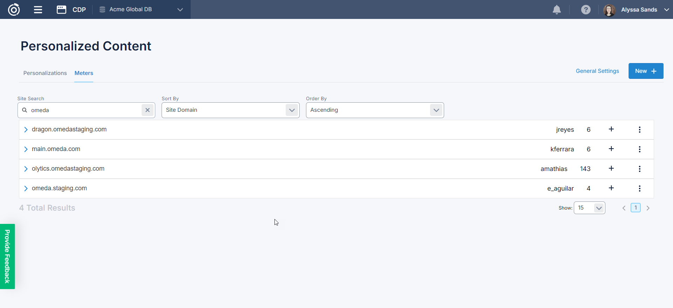Click plus icon for omeda.staging.com
This screenshot has width=673, height=308.
pos(611,188)
